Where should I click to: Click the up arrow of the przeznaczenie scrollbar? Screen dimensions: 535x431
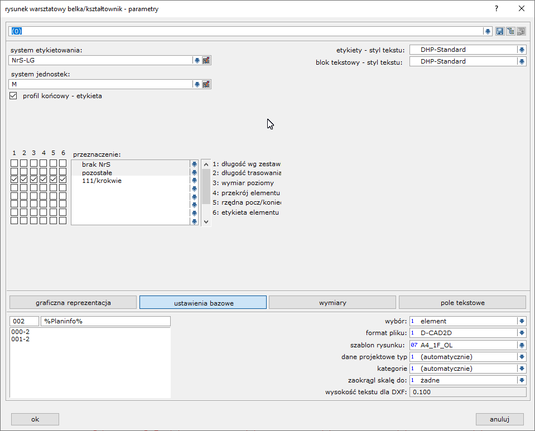click(206, 164)
